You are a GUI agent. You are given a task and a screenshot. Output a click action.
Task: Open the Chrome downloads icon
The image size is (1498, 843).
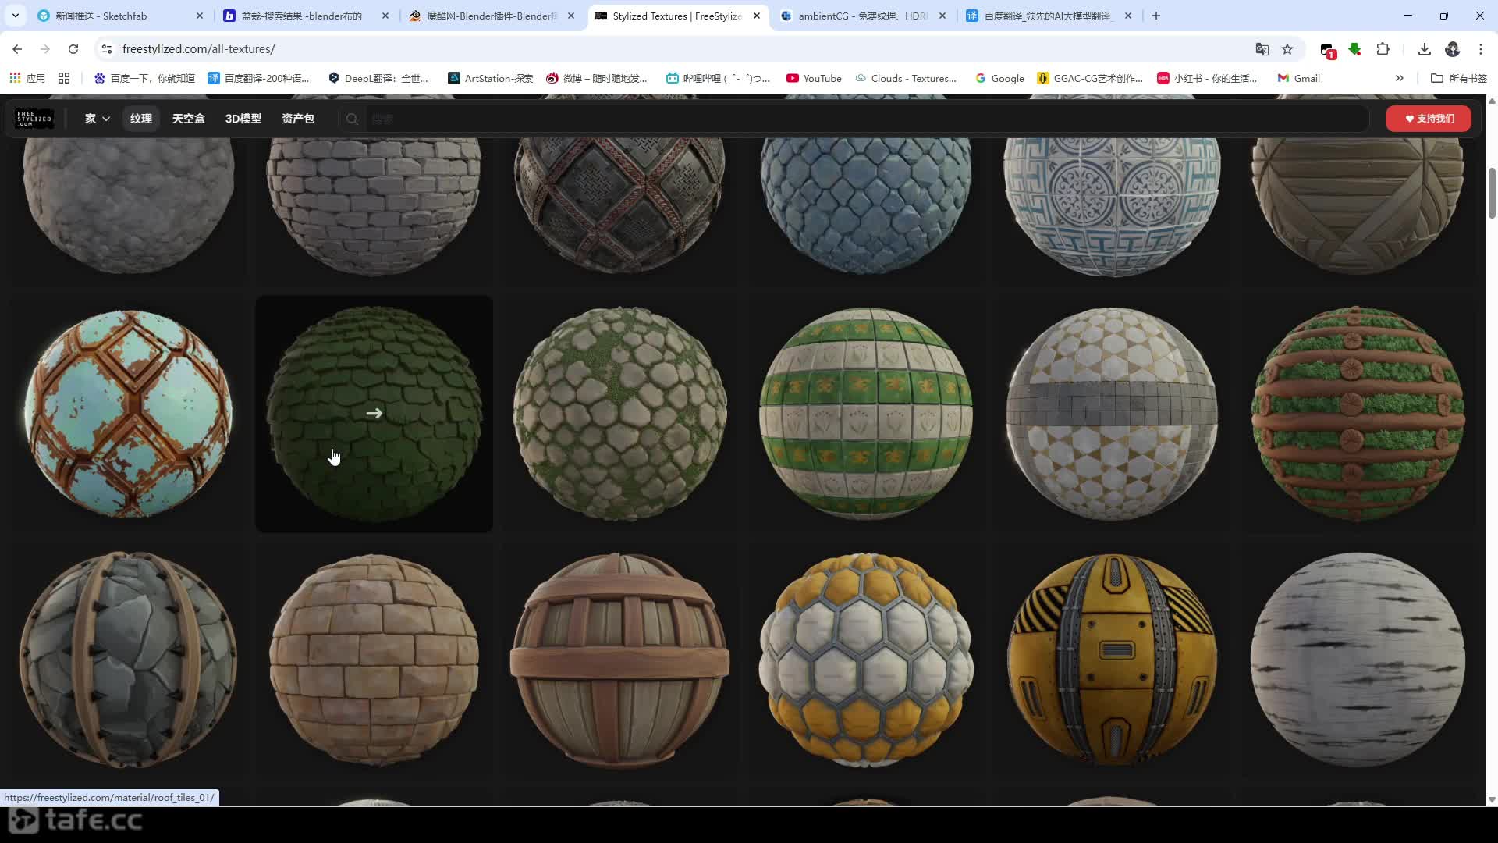click(x=1424, y=49)
